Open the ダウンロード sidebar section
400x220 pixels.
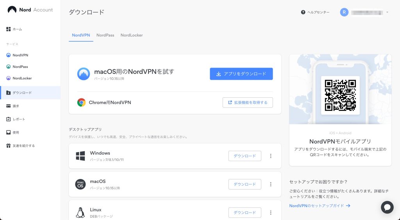[x=30, y=93]
